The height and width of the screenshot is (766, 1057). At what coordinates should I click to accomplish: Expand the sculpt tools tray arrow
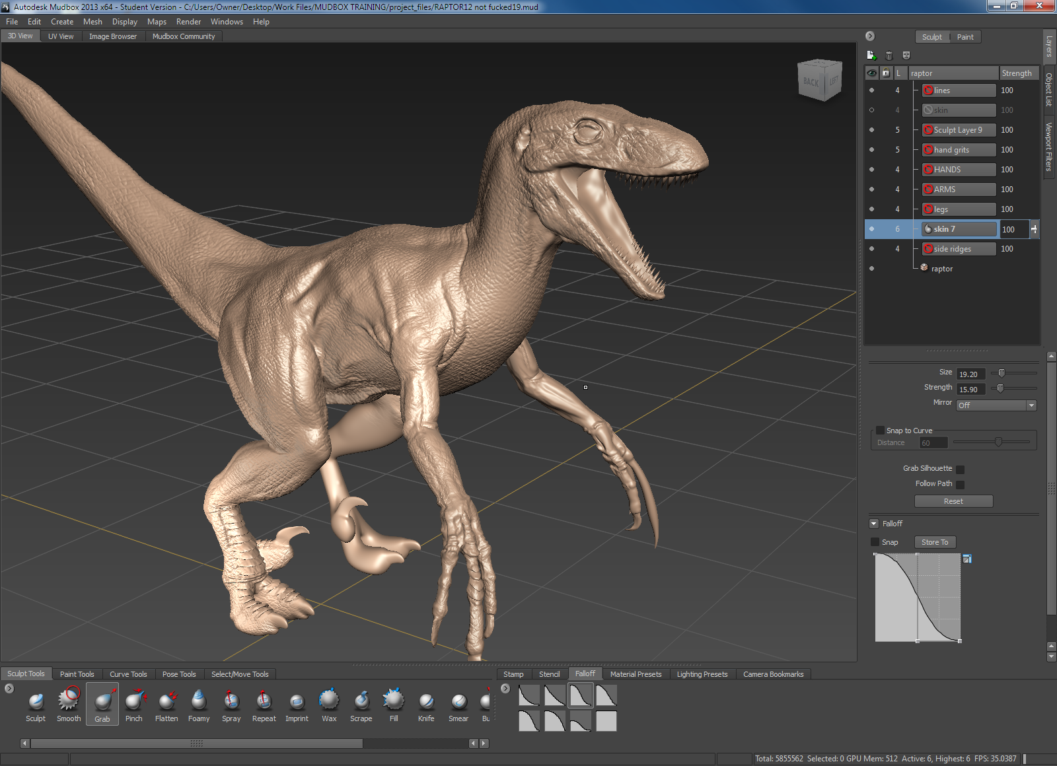tap(9, 689)
